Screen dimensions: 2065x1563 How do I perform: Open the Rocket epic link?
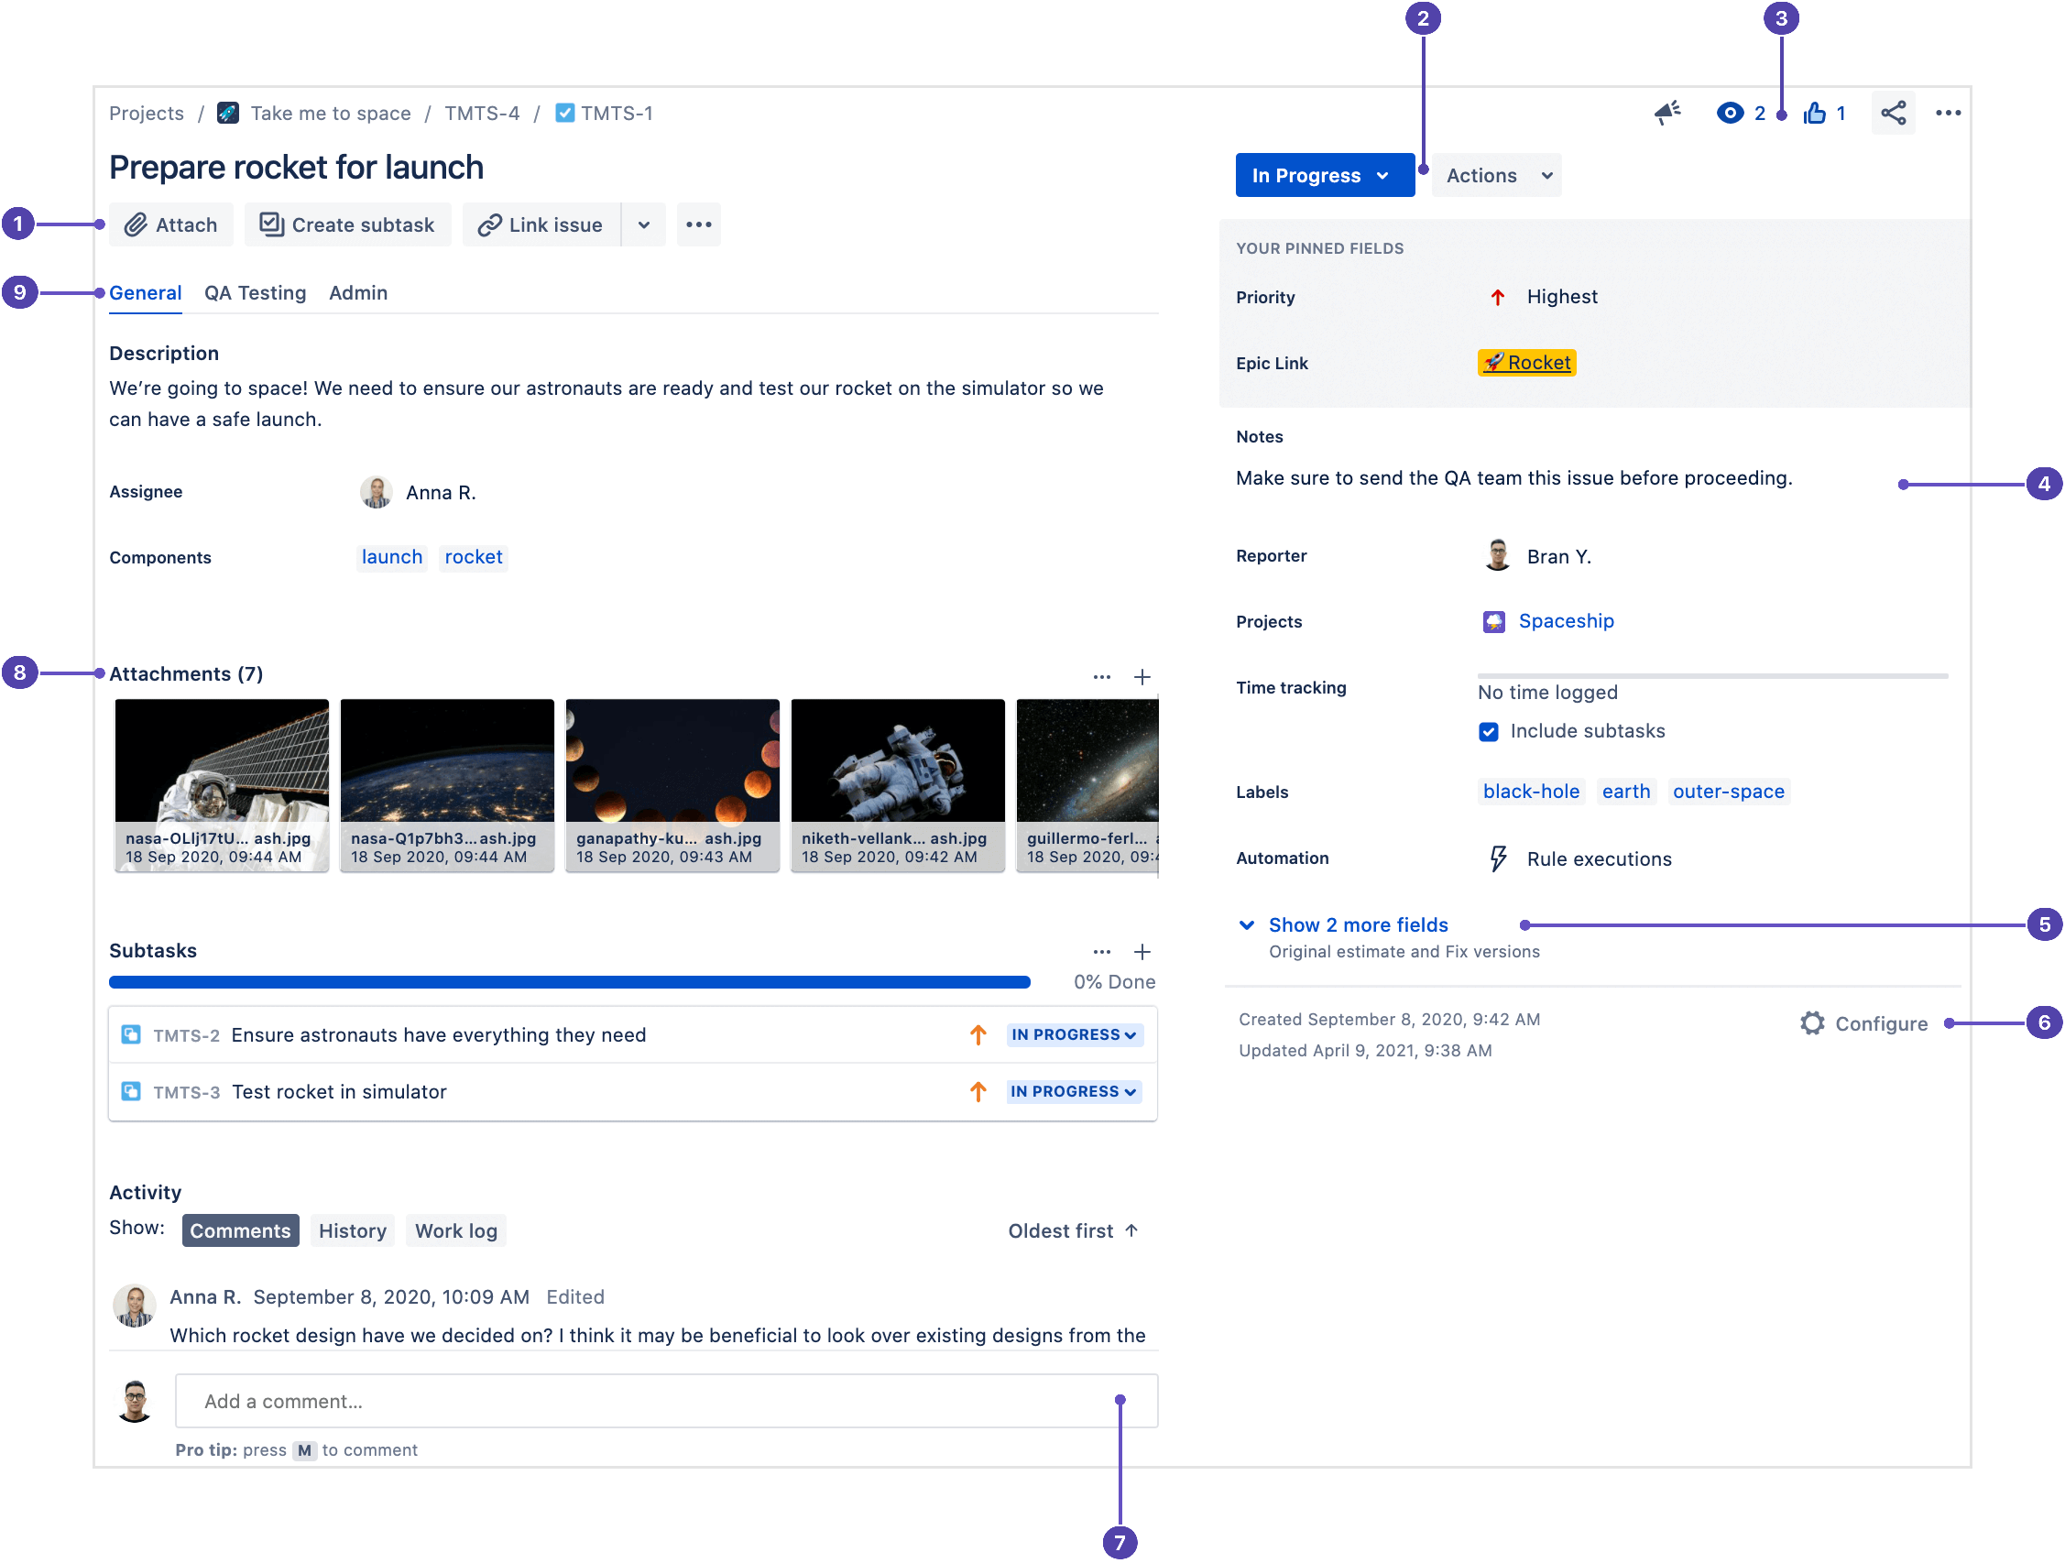(x=1525, y=361)
